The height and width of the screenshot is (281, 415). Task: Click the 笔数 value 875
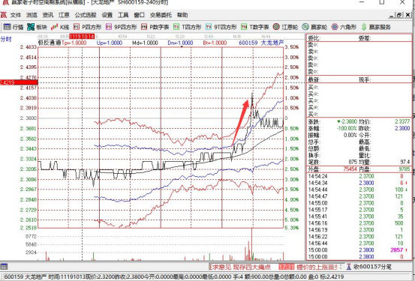point(353,162)
